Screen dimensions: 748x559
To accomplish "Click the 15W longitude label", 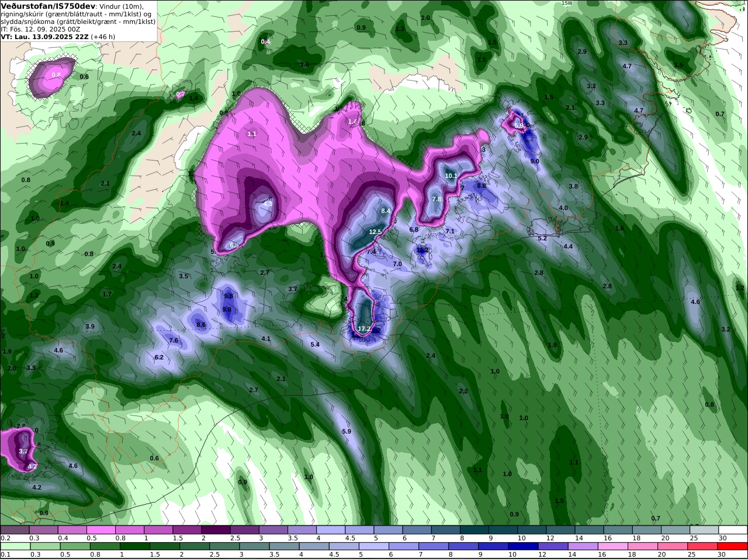I will (x=567, y=3).
